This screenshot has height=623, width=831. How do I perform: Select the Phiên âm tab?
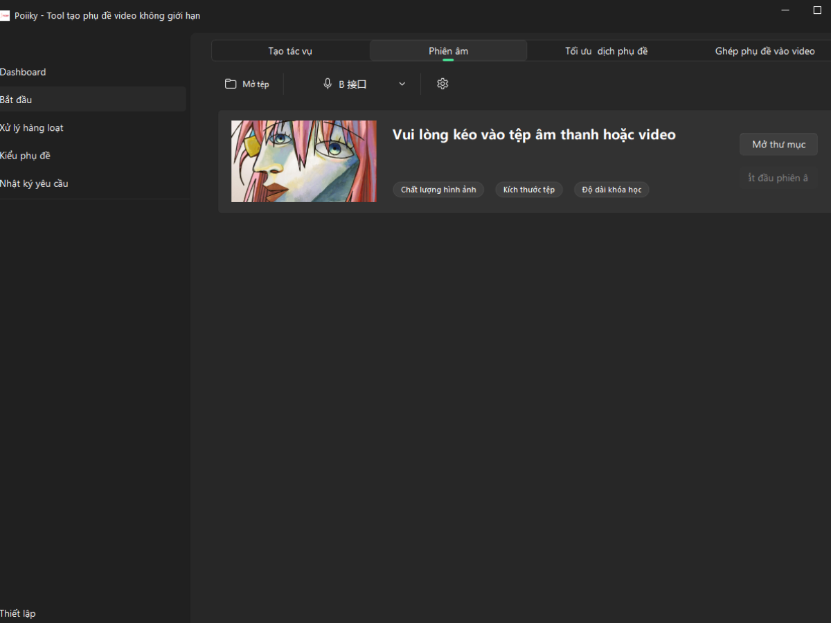point(448,51)
